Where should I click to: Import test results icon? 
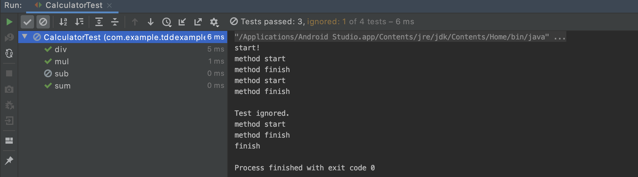click(182, 22)
